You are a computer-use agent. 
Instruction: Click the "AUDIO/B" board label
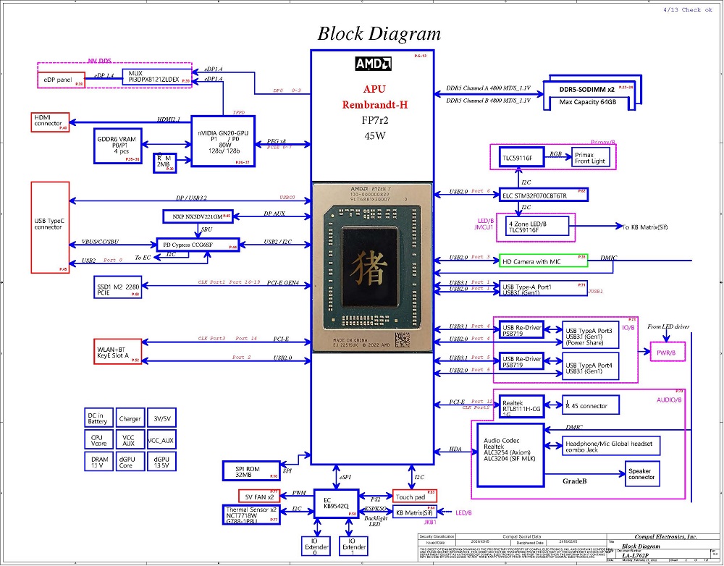669,400
